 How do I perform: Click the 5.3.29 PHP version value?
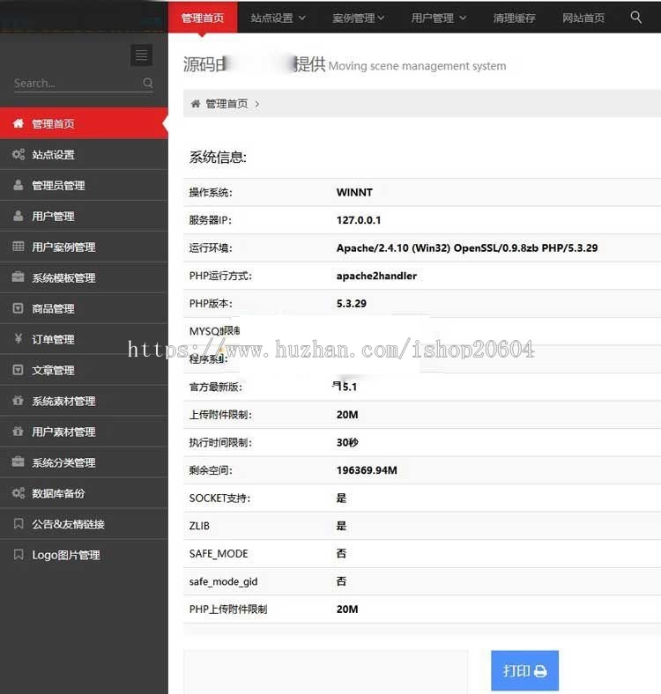352,304
